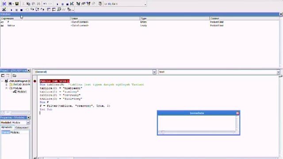Image resolution: width=283 pixels, height=159 pixels.
Task: Select the watch row for tablica
Action: (140, 26)
